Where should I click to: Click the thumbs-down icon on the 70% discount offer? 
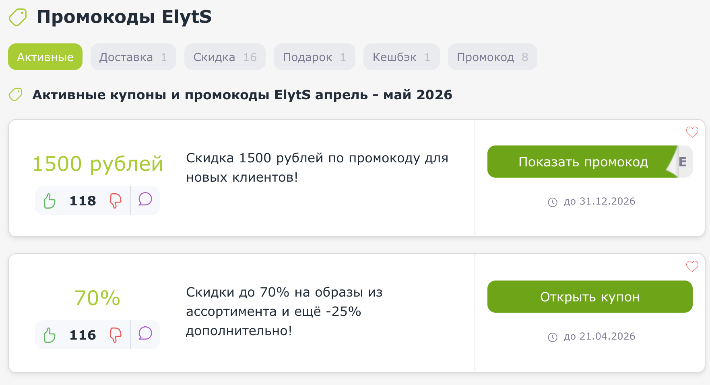[116, 335]
